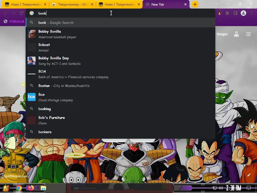Click the taskbar clock
Image resolution: width=257 pixels, height=193 pixels.
tap(234, 188)
